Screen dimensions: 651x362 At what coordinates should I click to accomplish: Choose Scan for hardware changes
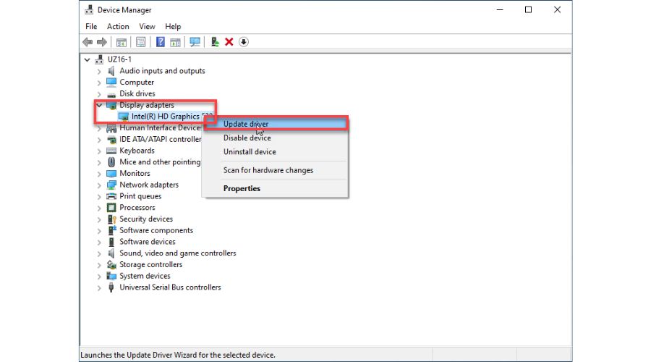pos(275,170)
